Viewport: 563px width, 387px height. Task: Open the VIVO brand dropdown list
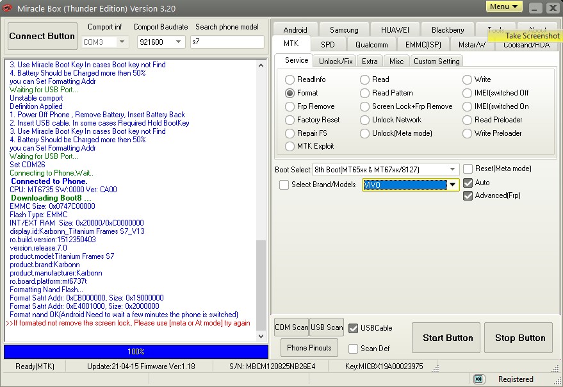[x=453, y=185]
